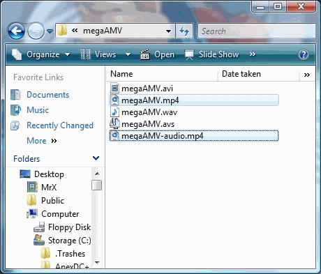Refresh the folder view

tap(184, 31)
